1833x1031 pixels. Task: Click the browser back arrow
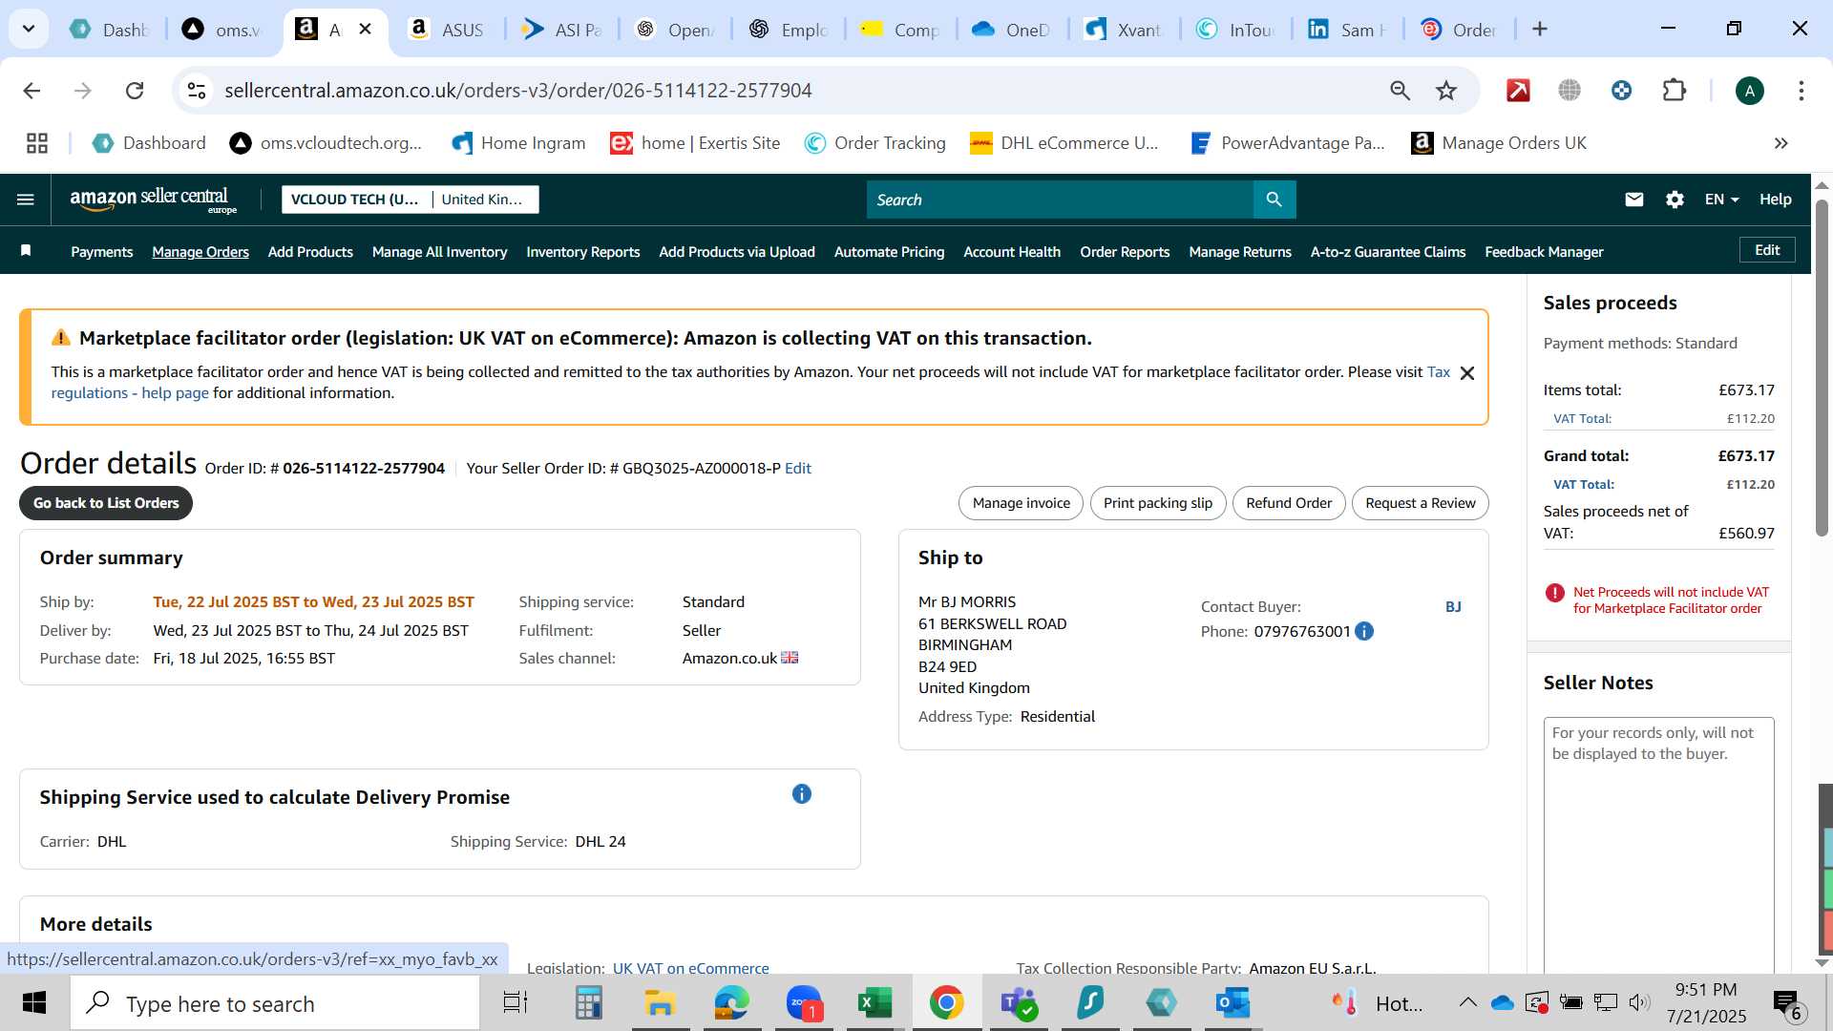tap(32, 91)
